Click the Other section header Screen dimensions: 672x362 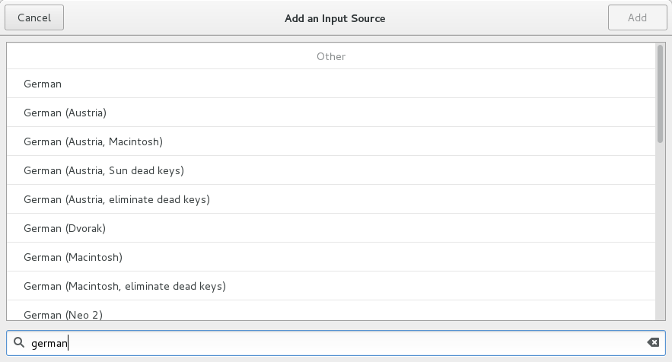coord(331,56)
